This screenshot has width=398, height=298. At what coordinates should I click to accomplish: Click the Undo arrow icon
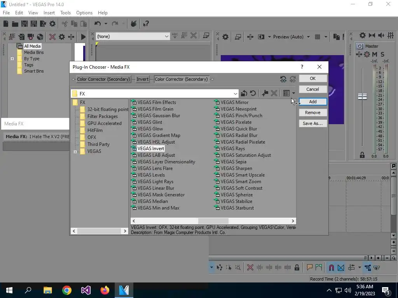click(98, 24)
